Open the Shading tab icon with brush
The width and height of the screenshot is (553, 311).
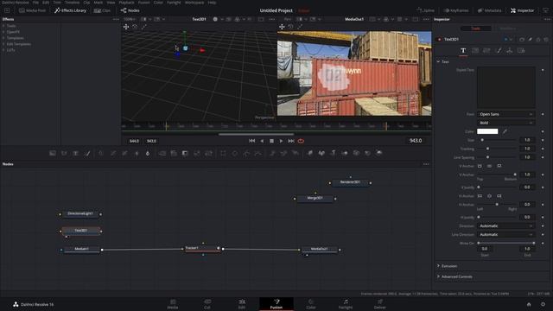point(499,51)
